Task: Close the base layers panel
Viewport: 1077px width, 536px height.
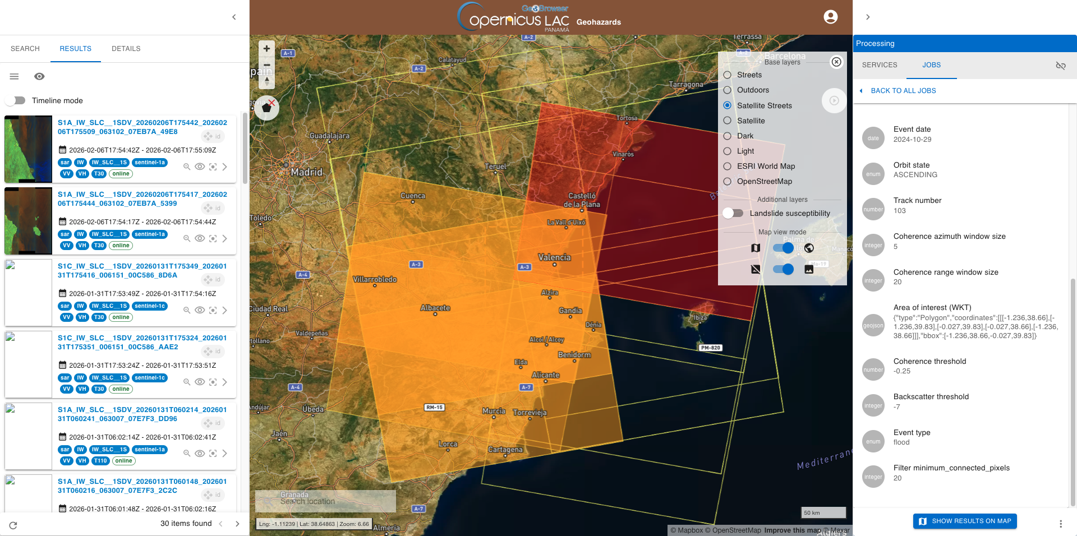Action: 836,62
